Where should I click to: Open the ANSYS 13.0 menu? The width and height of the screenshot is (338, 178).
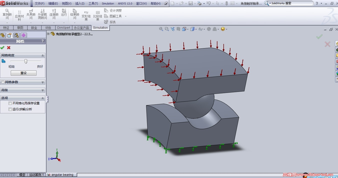tap(125, 3)
